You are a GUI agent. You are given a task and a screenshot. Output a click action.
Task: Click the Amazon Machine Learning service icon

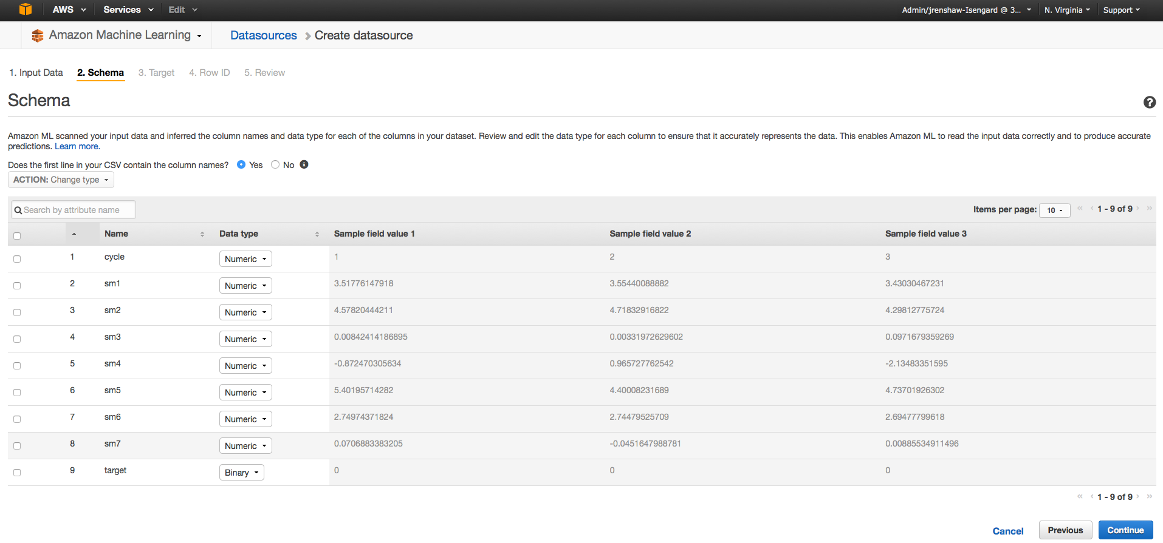38,36
